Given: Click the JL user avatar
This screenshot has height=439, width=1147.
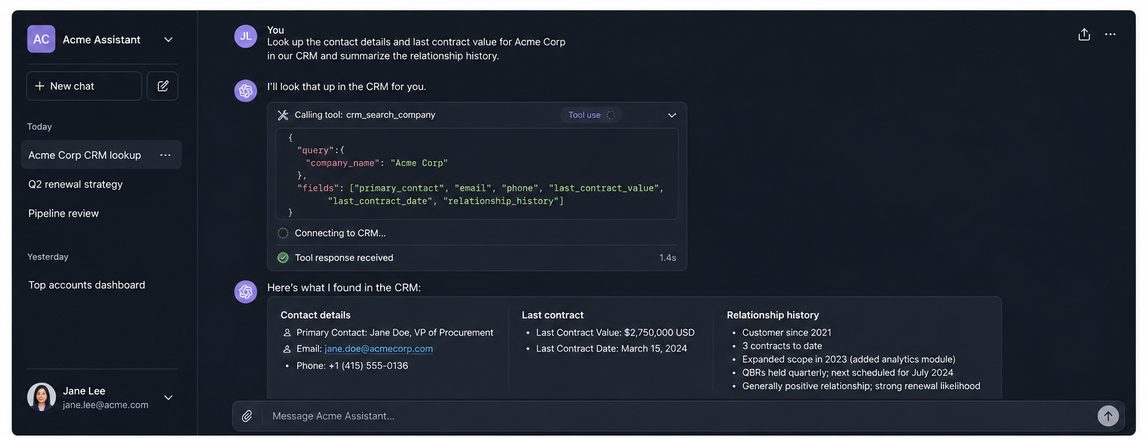Looking at the screenshot, I should (246, 37).
